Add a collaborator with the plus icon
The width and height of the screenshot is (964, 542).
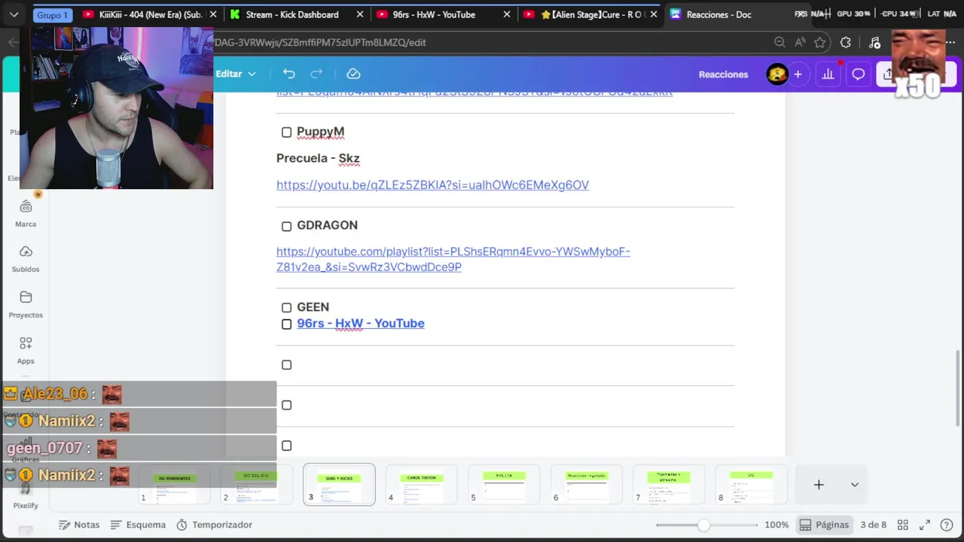coord(798,74)
